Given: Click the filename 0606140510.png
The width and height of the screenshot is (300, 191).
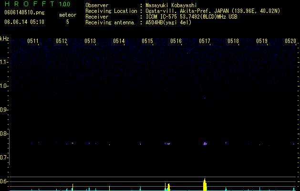Looking at the screenshot, I should 24,12.
